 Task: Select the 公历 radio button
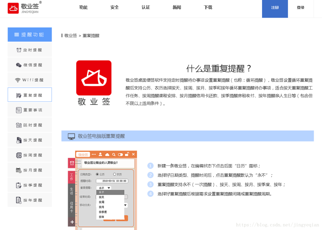(97, 174)
